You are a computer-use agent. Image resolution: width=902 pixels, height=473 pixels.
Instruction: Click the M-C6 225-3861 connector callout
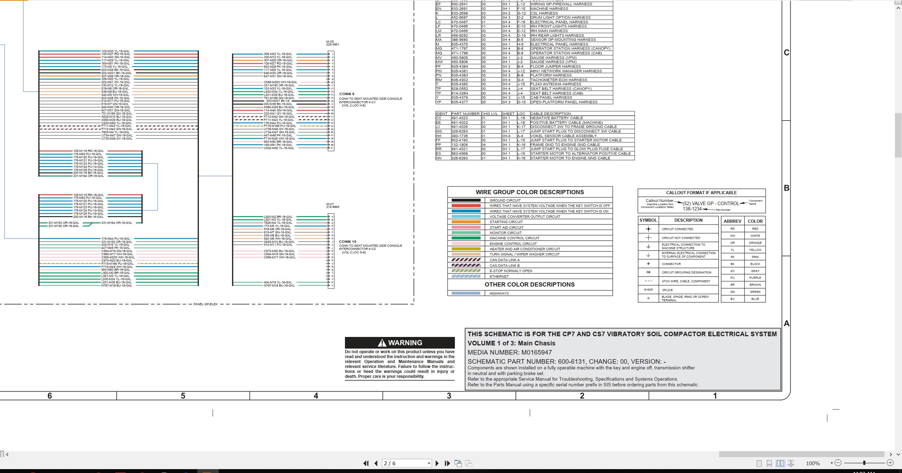coord(333,43)
